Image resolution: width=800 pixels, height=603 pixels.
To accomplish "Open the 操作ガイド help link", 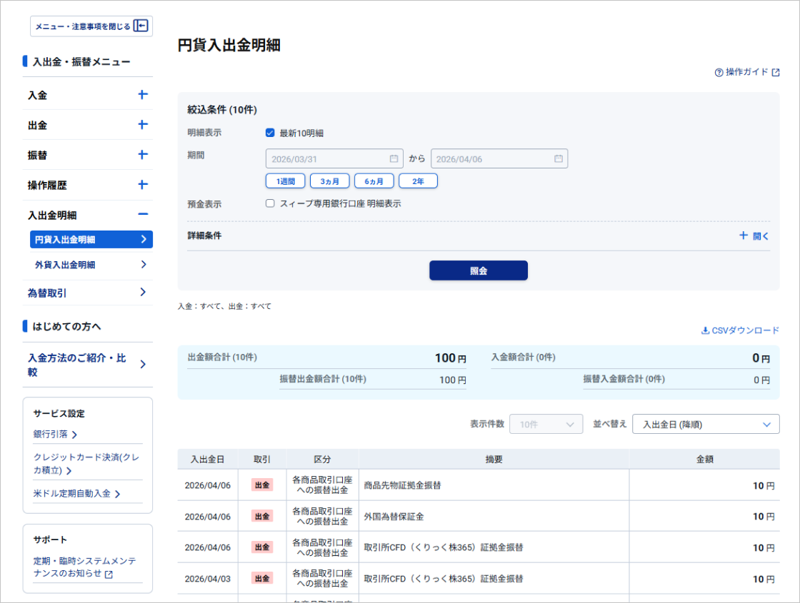I will pos(746,72).
